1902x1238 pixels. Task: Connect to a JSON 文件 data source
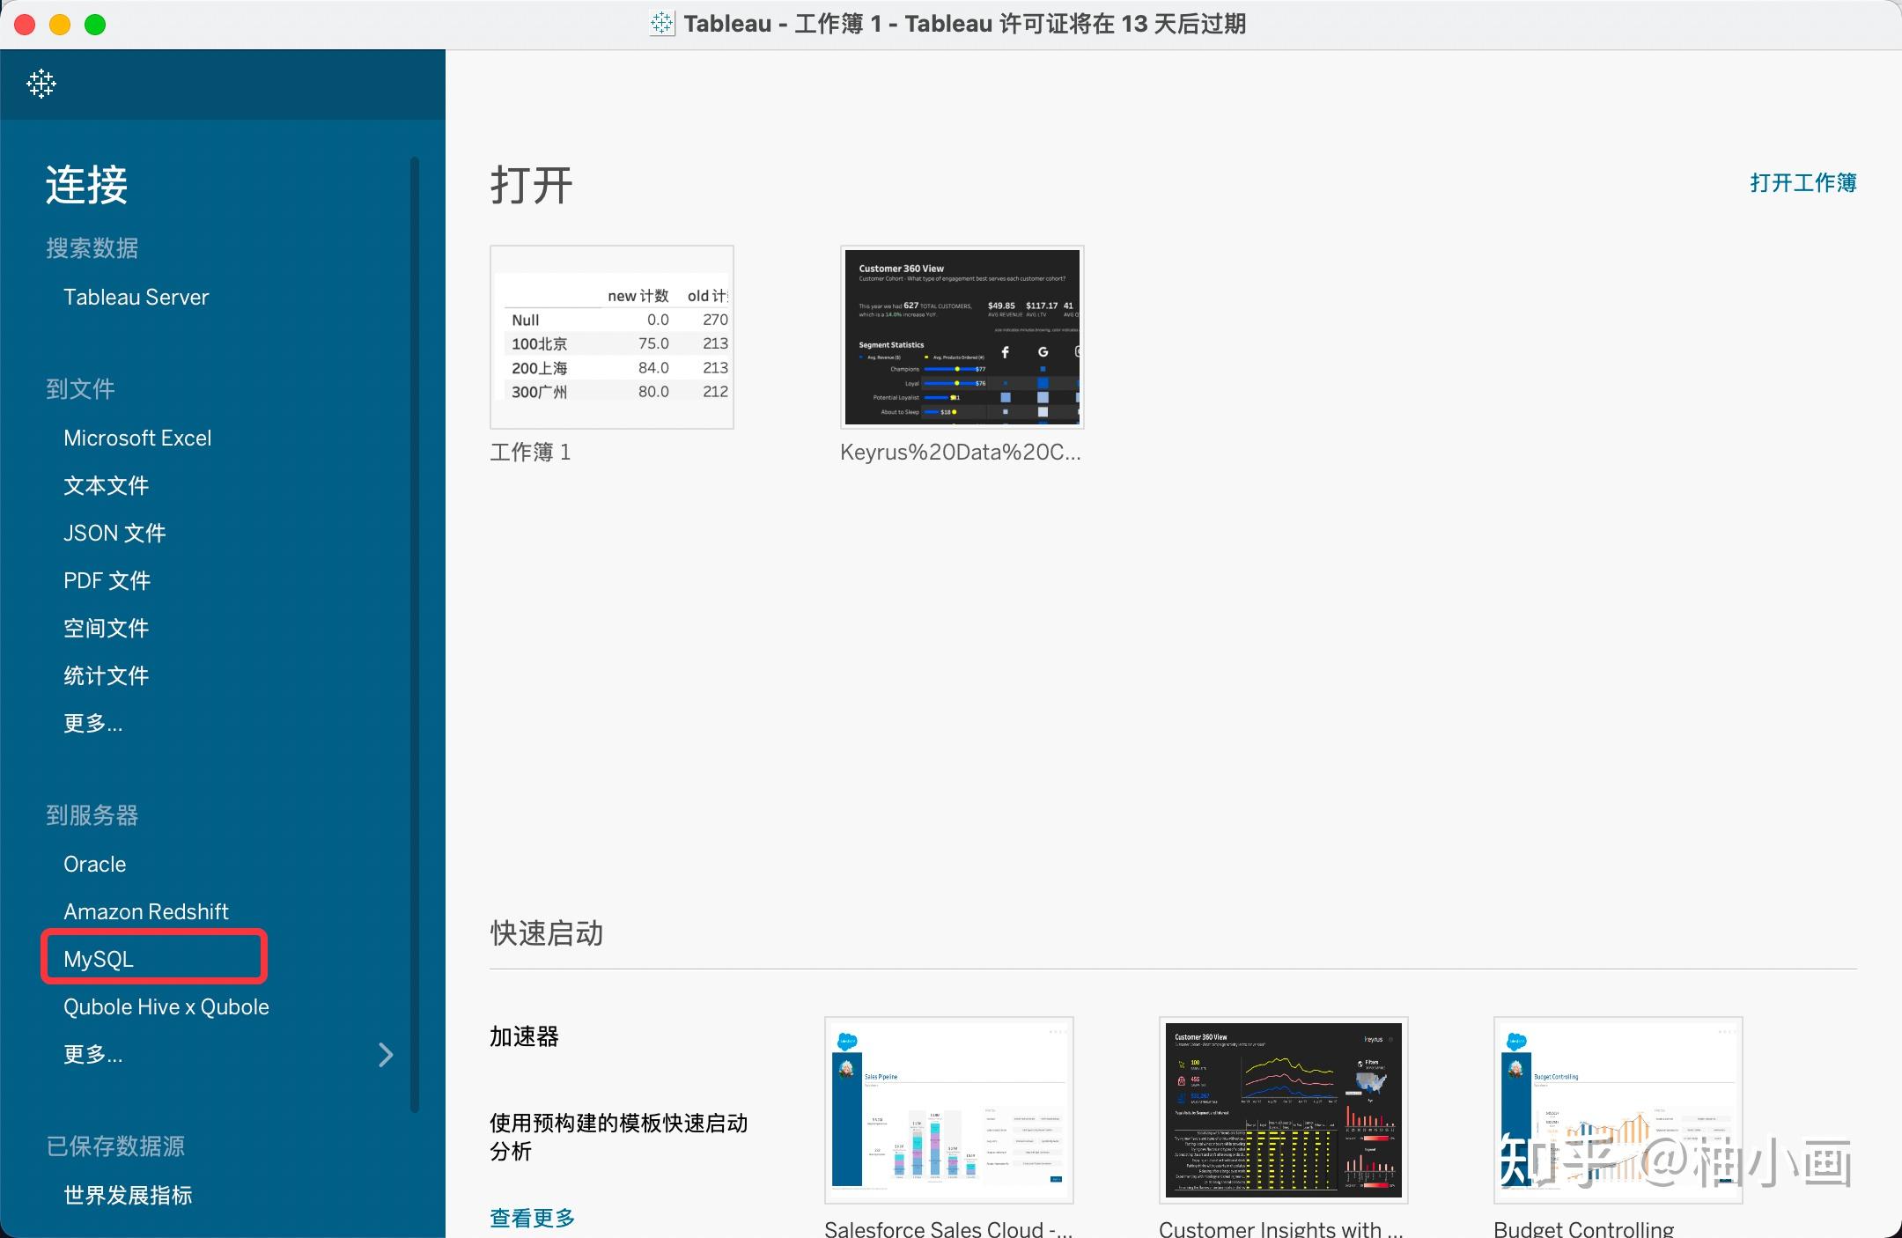(x=114, y=533)
